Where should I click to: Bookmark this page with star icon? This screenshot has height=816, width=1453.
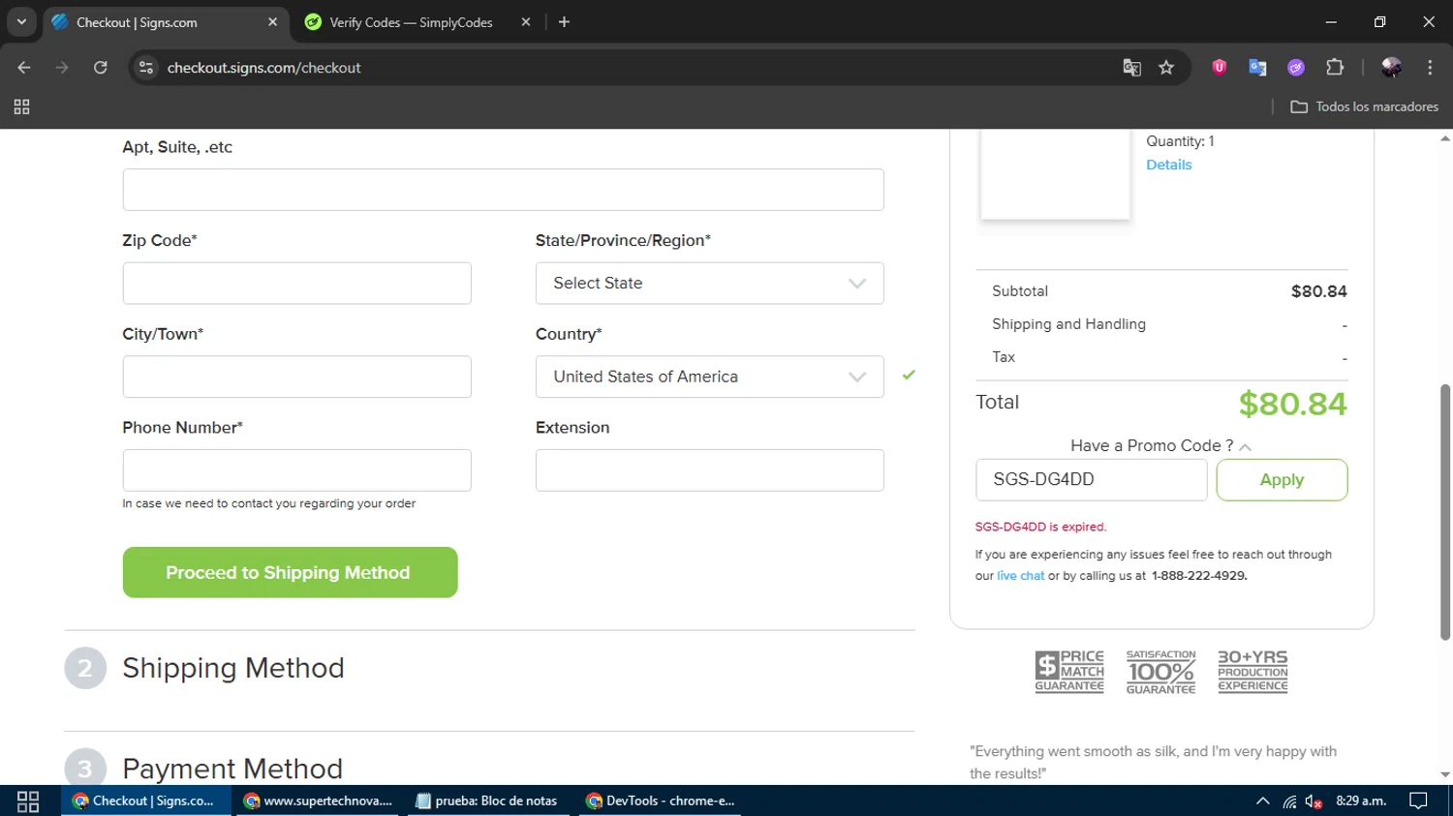pyautogui.click(x=1166, y=68)
